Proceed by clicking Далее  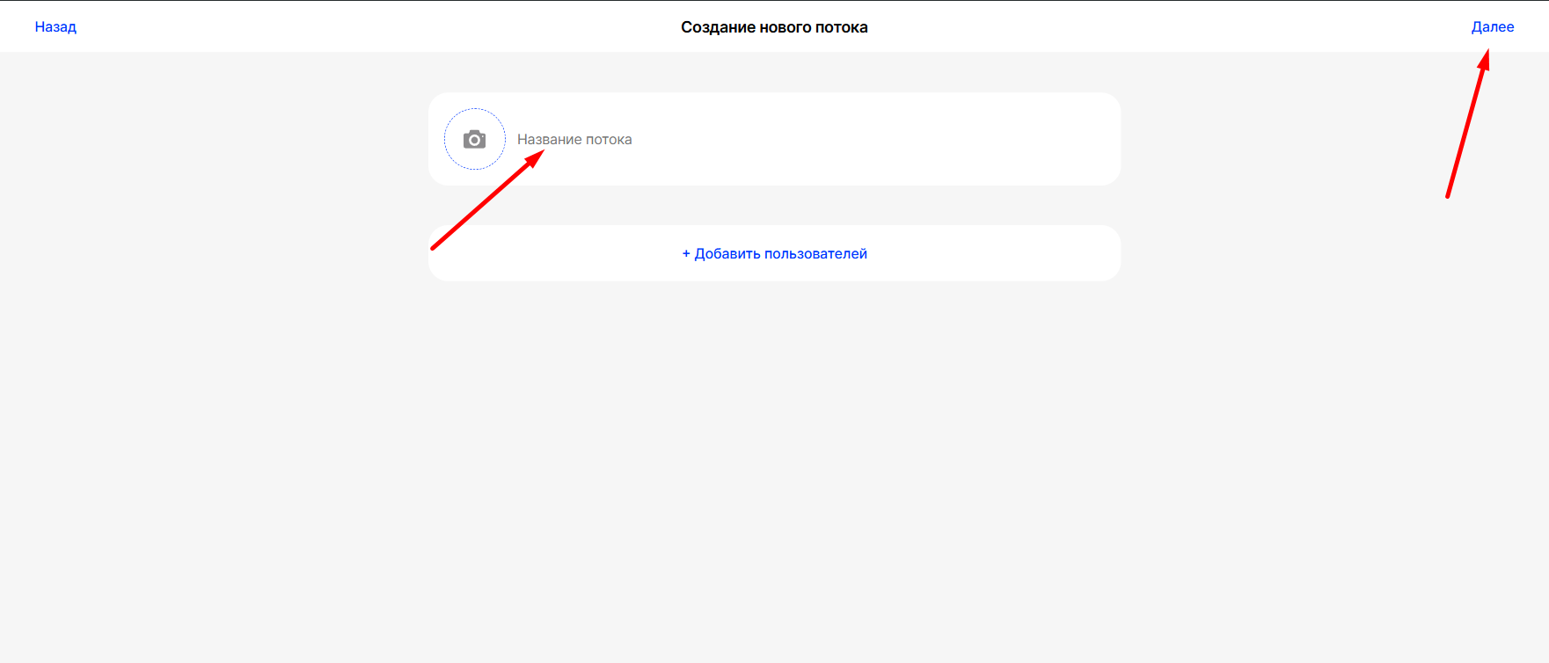pos(1492,27)
